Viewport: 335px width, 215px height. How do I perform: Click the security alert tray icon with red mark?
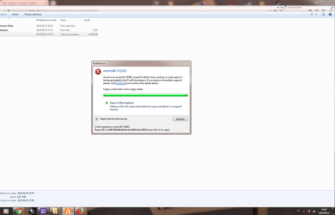pos(308,211)
